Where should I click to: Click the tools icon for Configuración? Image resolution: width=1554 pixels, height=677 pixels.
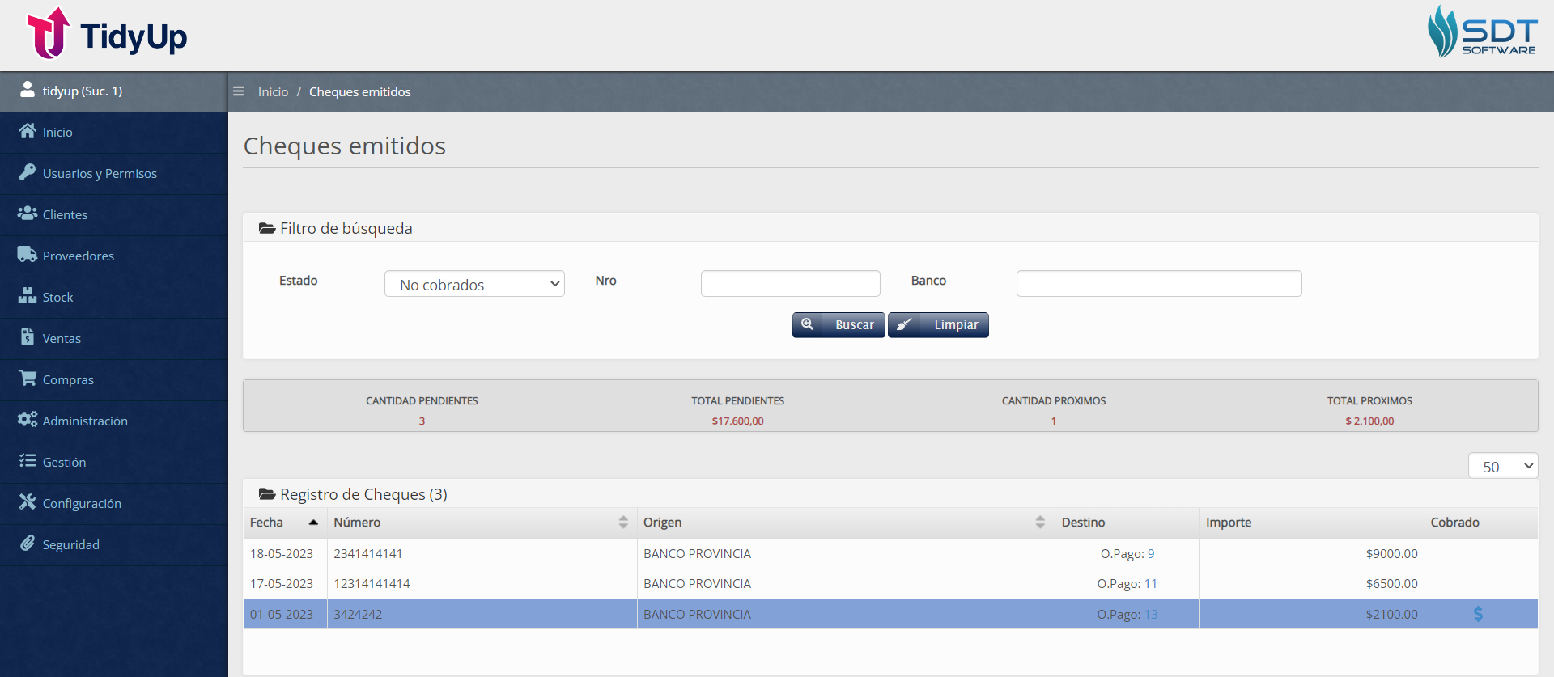click(x=28, y=501)
